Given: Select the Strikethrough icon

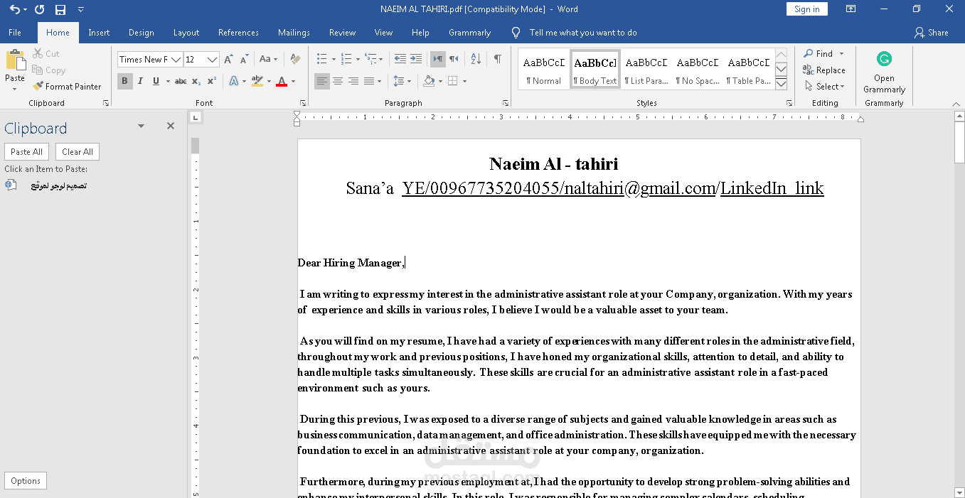Looking at the screenshot, I should (x=180, y=81).
